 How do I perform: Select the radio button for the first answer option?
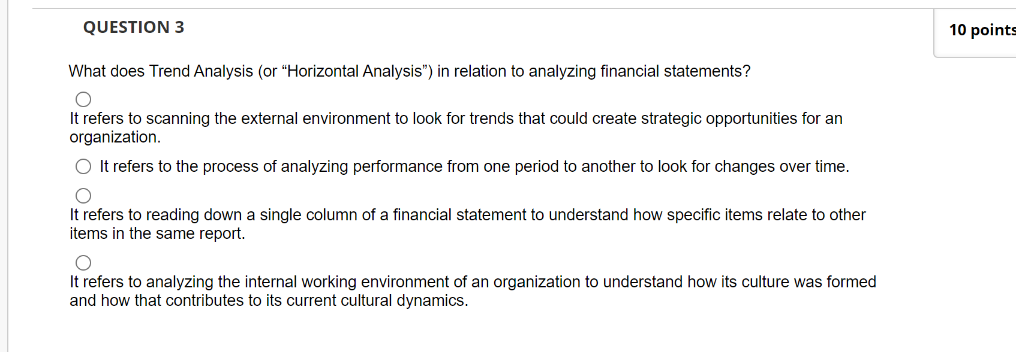(84, 99)
